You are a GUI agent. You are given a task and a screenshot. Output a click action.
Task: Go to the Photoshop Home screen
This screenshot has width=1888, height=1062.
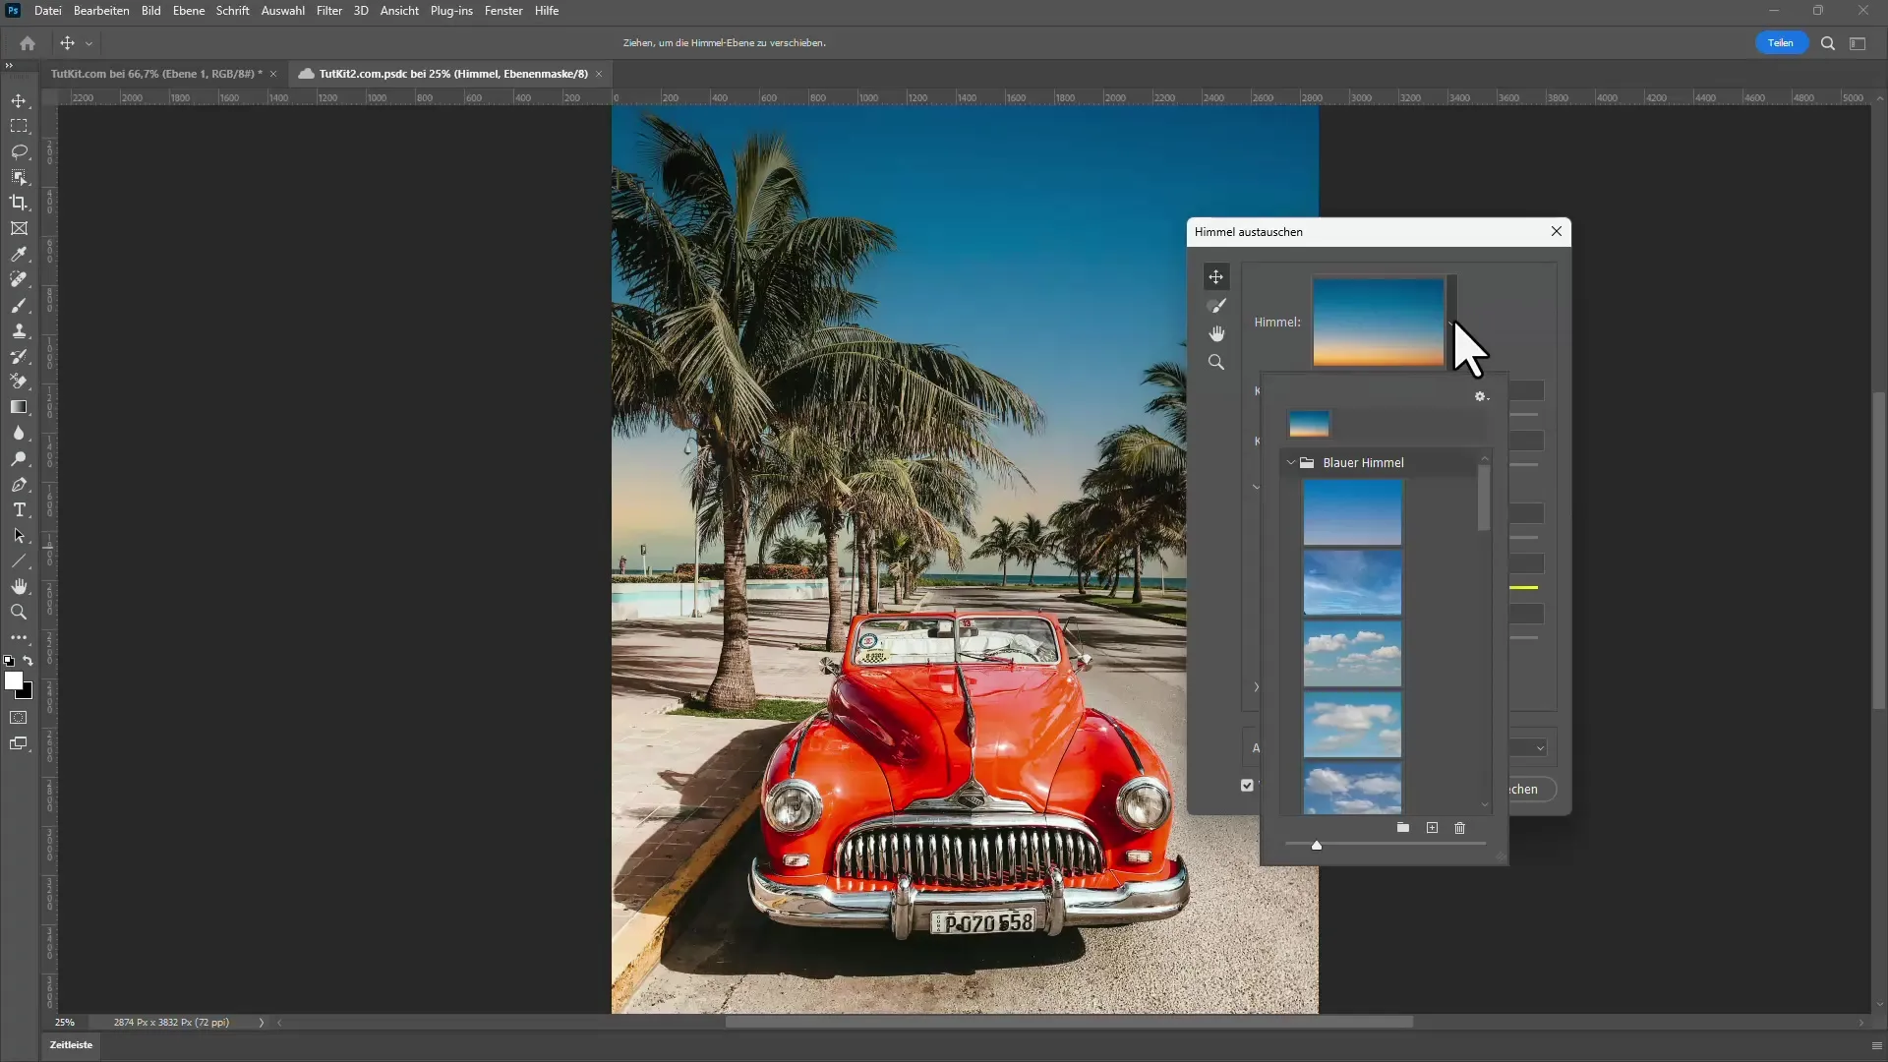click(x=28, y=43)
